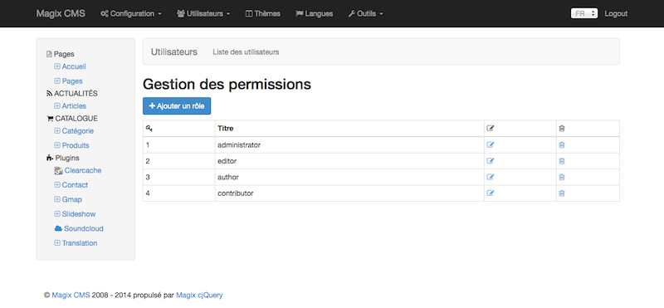The height and width of the screenshot is (308, 664).
Task: Click the plus icon beside Gmap
Action: (x=57, y=199)
